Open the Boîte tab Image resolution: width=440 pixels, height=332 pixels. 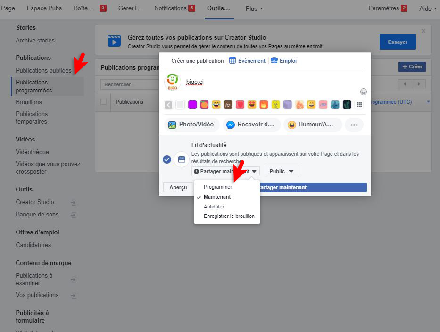coord(90,8)
